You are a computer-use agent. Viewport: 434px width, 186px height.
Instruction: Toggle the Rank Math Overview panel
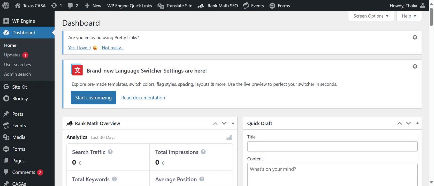[x=233, y=123]
